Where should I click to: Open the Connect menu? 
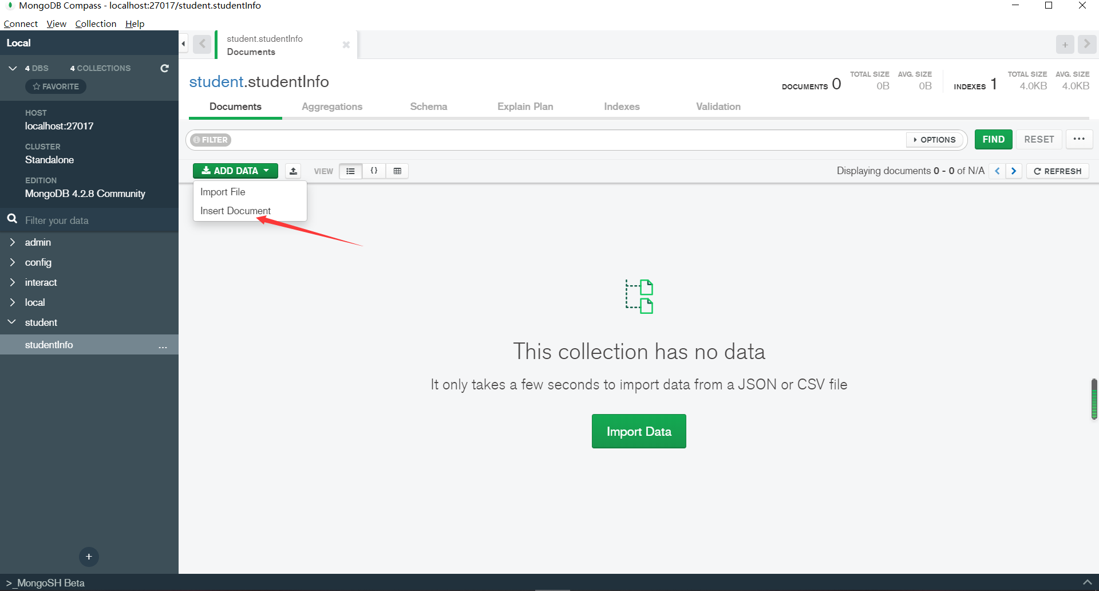(x=21, y=23)
